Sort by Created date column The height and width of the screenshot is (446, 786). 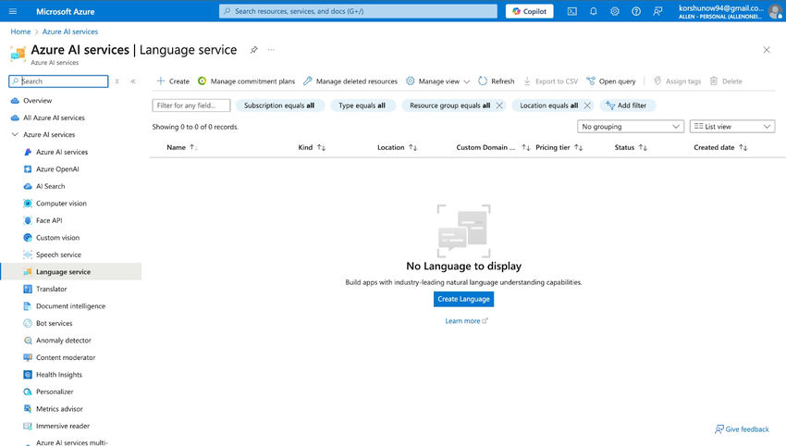tap(720, 147)
